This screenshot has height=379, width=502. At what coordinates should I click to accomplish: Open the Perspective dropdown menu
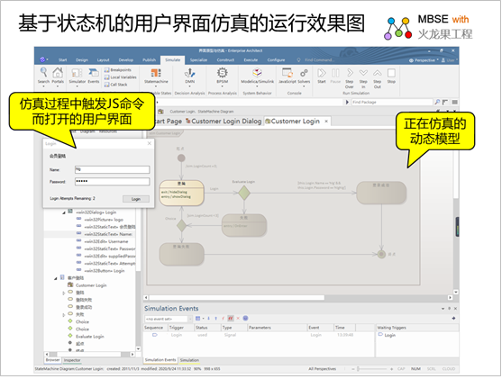click(x=424, y=60)
